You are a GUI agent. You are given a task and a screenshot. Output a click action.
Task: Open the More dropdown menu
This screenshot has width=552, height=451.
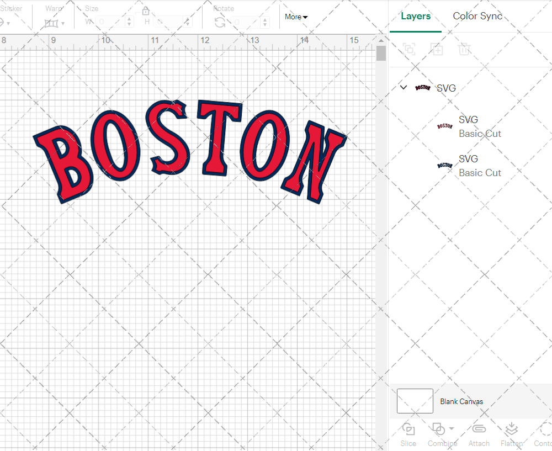296,17
